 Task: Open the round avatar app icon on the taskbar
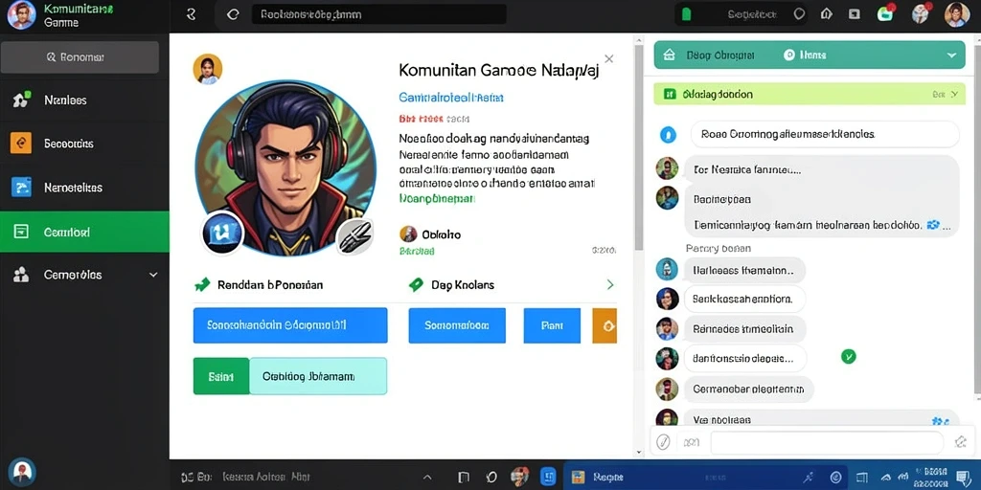519,477
